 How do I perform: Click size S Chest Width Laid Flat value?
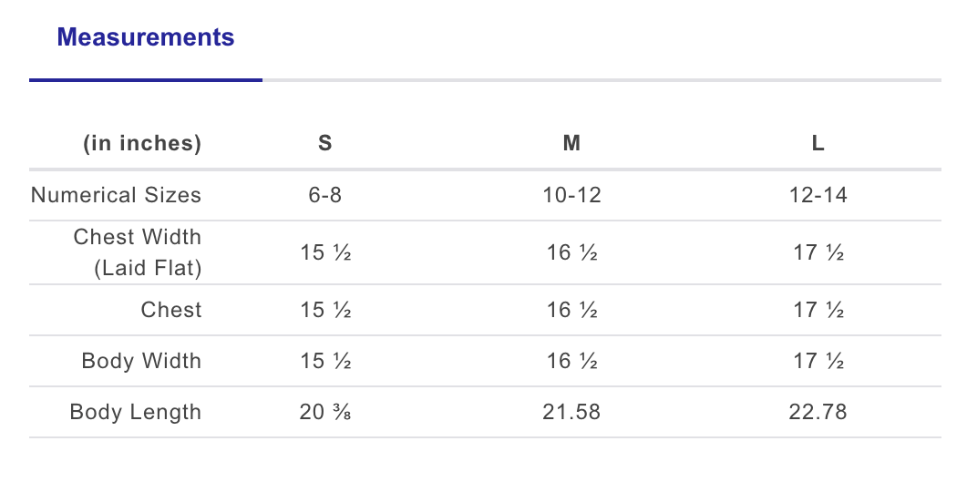pyautogui.click(x=324, y=252)
